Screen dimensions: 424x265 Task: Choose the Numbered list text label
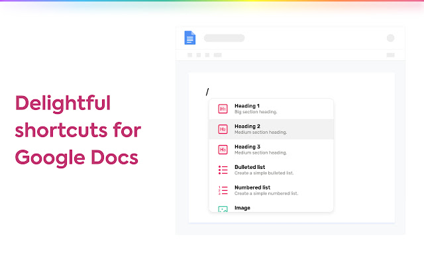tap(252, 187)
